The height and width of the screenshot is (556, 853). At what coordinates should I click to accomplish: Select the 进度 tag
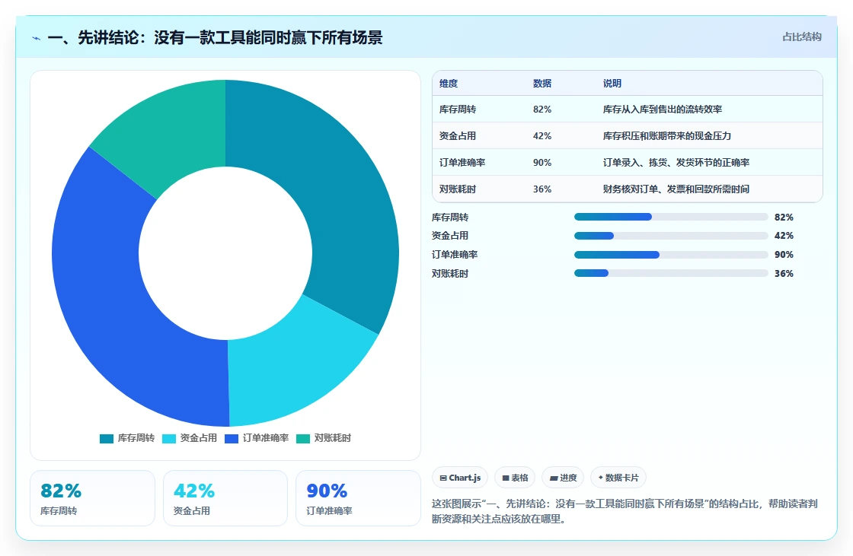(x=563, y=478)
